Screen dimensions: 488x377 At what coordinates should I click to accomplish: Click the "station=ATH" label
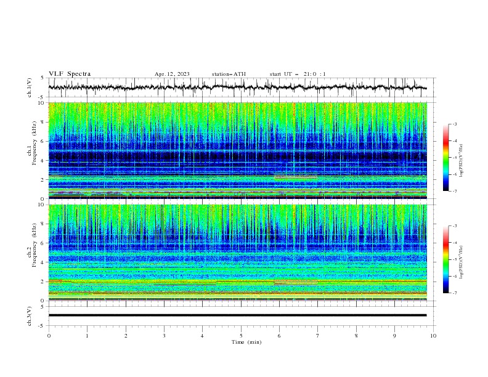coord(229,74)
